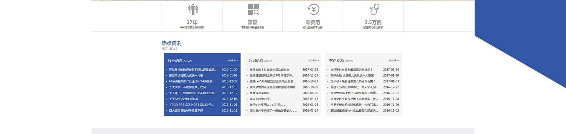Open article 64岁失独高龄产妇生下7斤4两男婴
566x134 pixels.
click(x=190, y=81)
